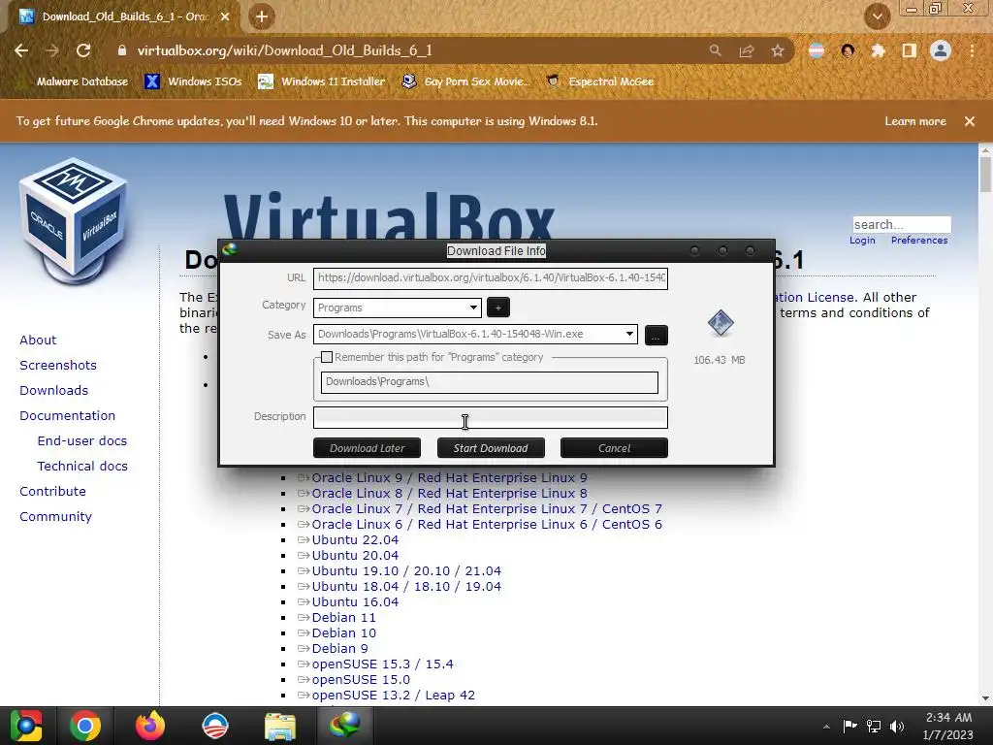
Task: Click the VirtualBox file type icon
Action: [721, 324]
